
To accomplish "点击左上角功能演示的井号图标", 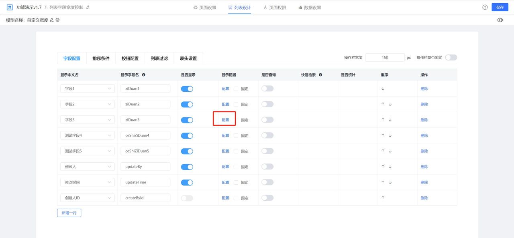I will (x=9, y=7).
